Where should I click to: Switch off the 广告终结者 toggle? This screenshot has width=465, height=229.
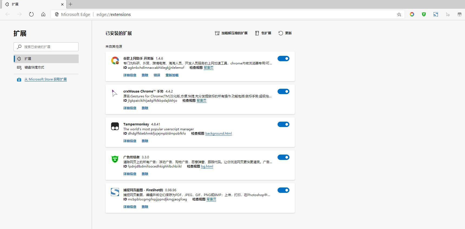(x=283, y=157)
